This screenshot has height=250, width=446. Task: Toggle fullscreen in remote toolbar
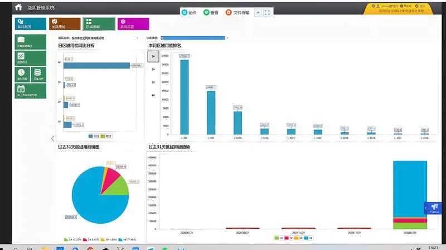pos(268,12)
